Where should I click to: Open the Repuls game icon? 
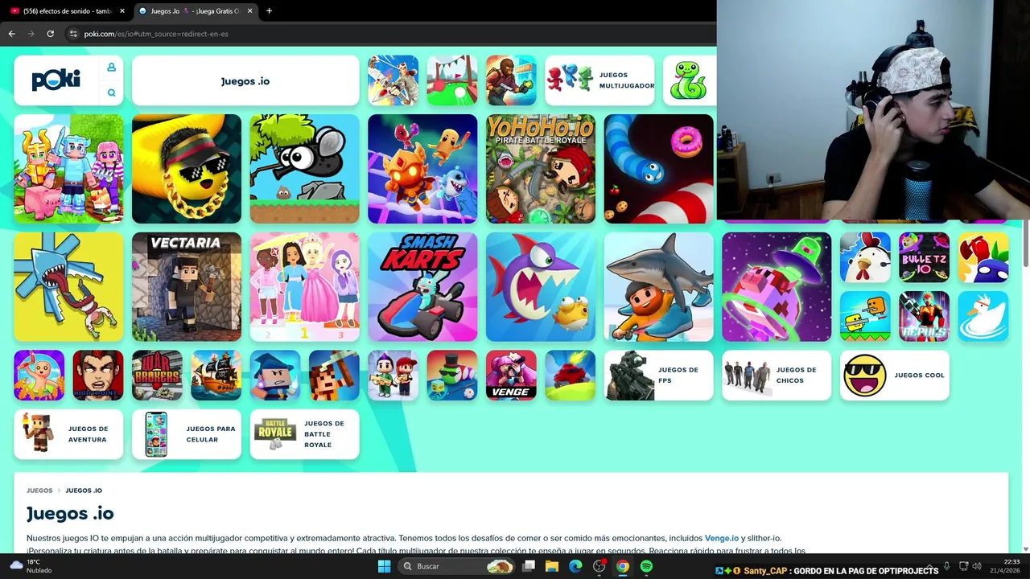[924, 316]
